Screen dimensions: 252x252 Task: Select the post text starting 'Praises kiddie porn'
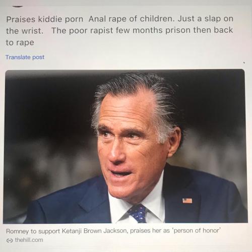point(119,31)
